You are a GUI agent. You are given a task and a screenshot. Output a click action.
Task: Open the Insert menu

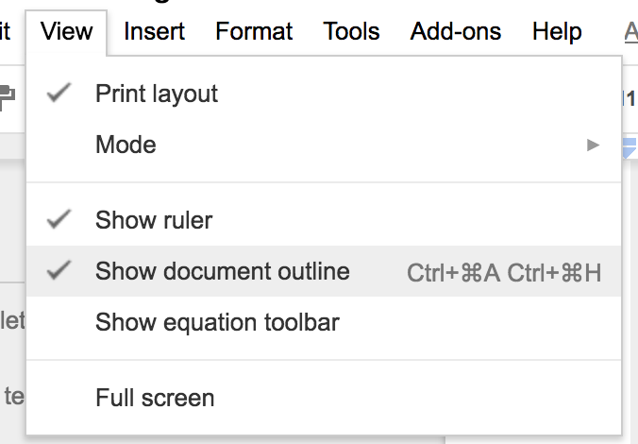pyautogui.click(x=154, y=31)
